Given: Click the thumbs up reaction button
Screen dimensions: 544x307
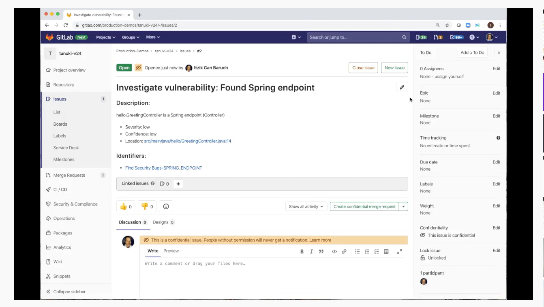Looking at the screenshot, I should pyautogui.click(x=126, y=206).
